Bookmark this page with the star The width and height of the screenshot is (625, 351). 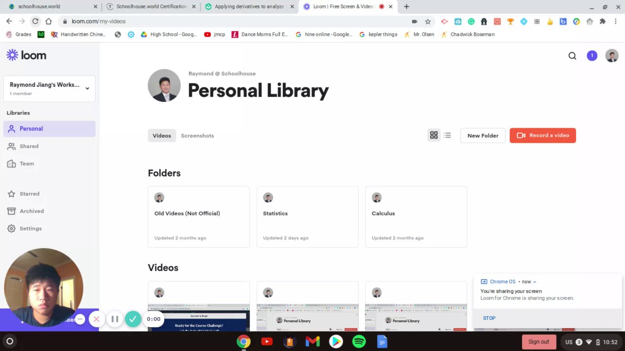428,21
